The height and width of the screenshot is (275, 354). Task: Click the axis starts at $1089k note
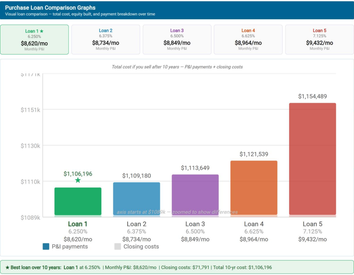[x=177, y=212]
